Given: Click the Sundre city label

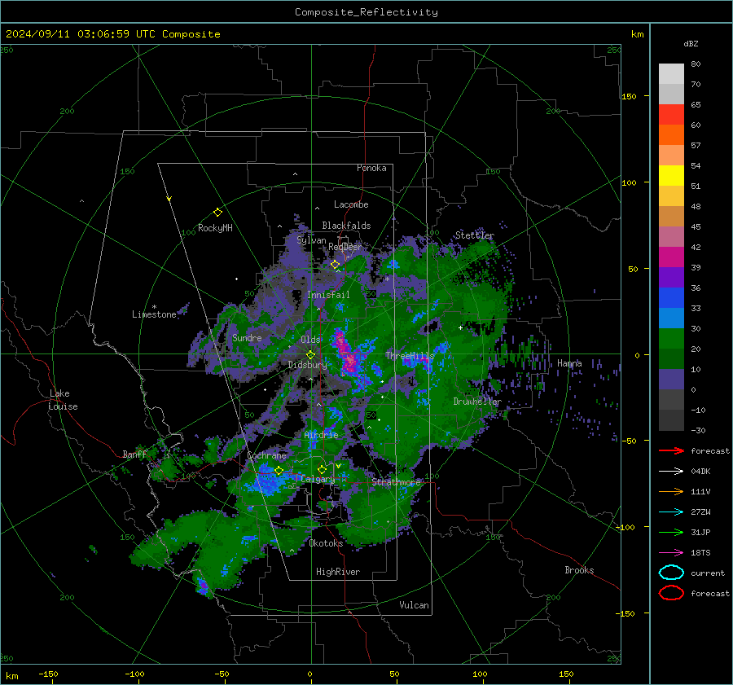Looking at the screenshot, I should 247,337.
